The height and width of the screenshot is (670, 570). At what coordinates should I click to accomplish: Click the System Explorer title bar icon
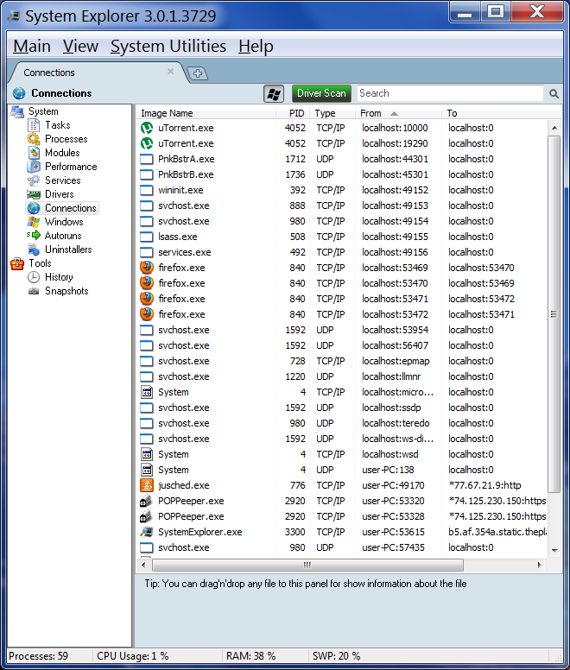pos(14,16)
